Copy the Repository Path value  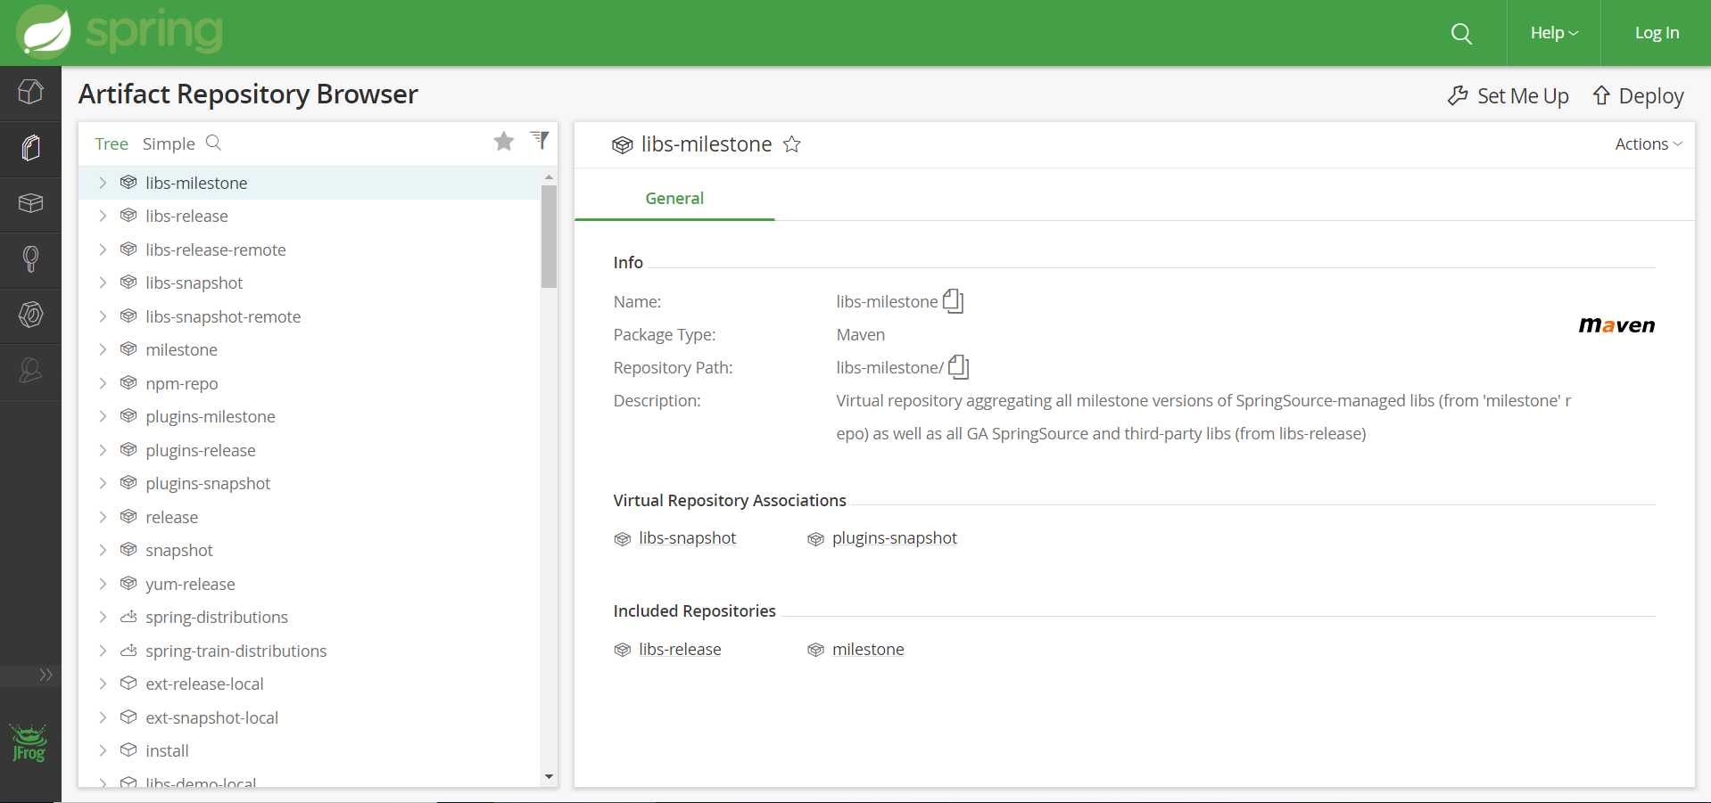pyautogui.click(x=959, y=366)
